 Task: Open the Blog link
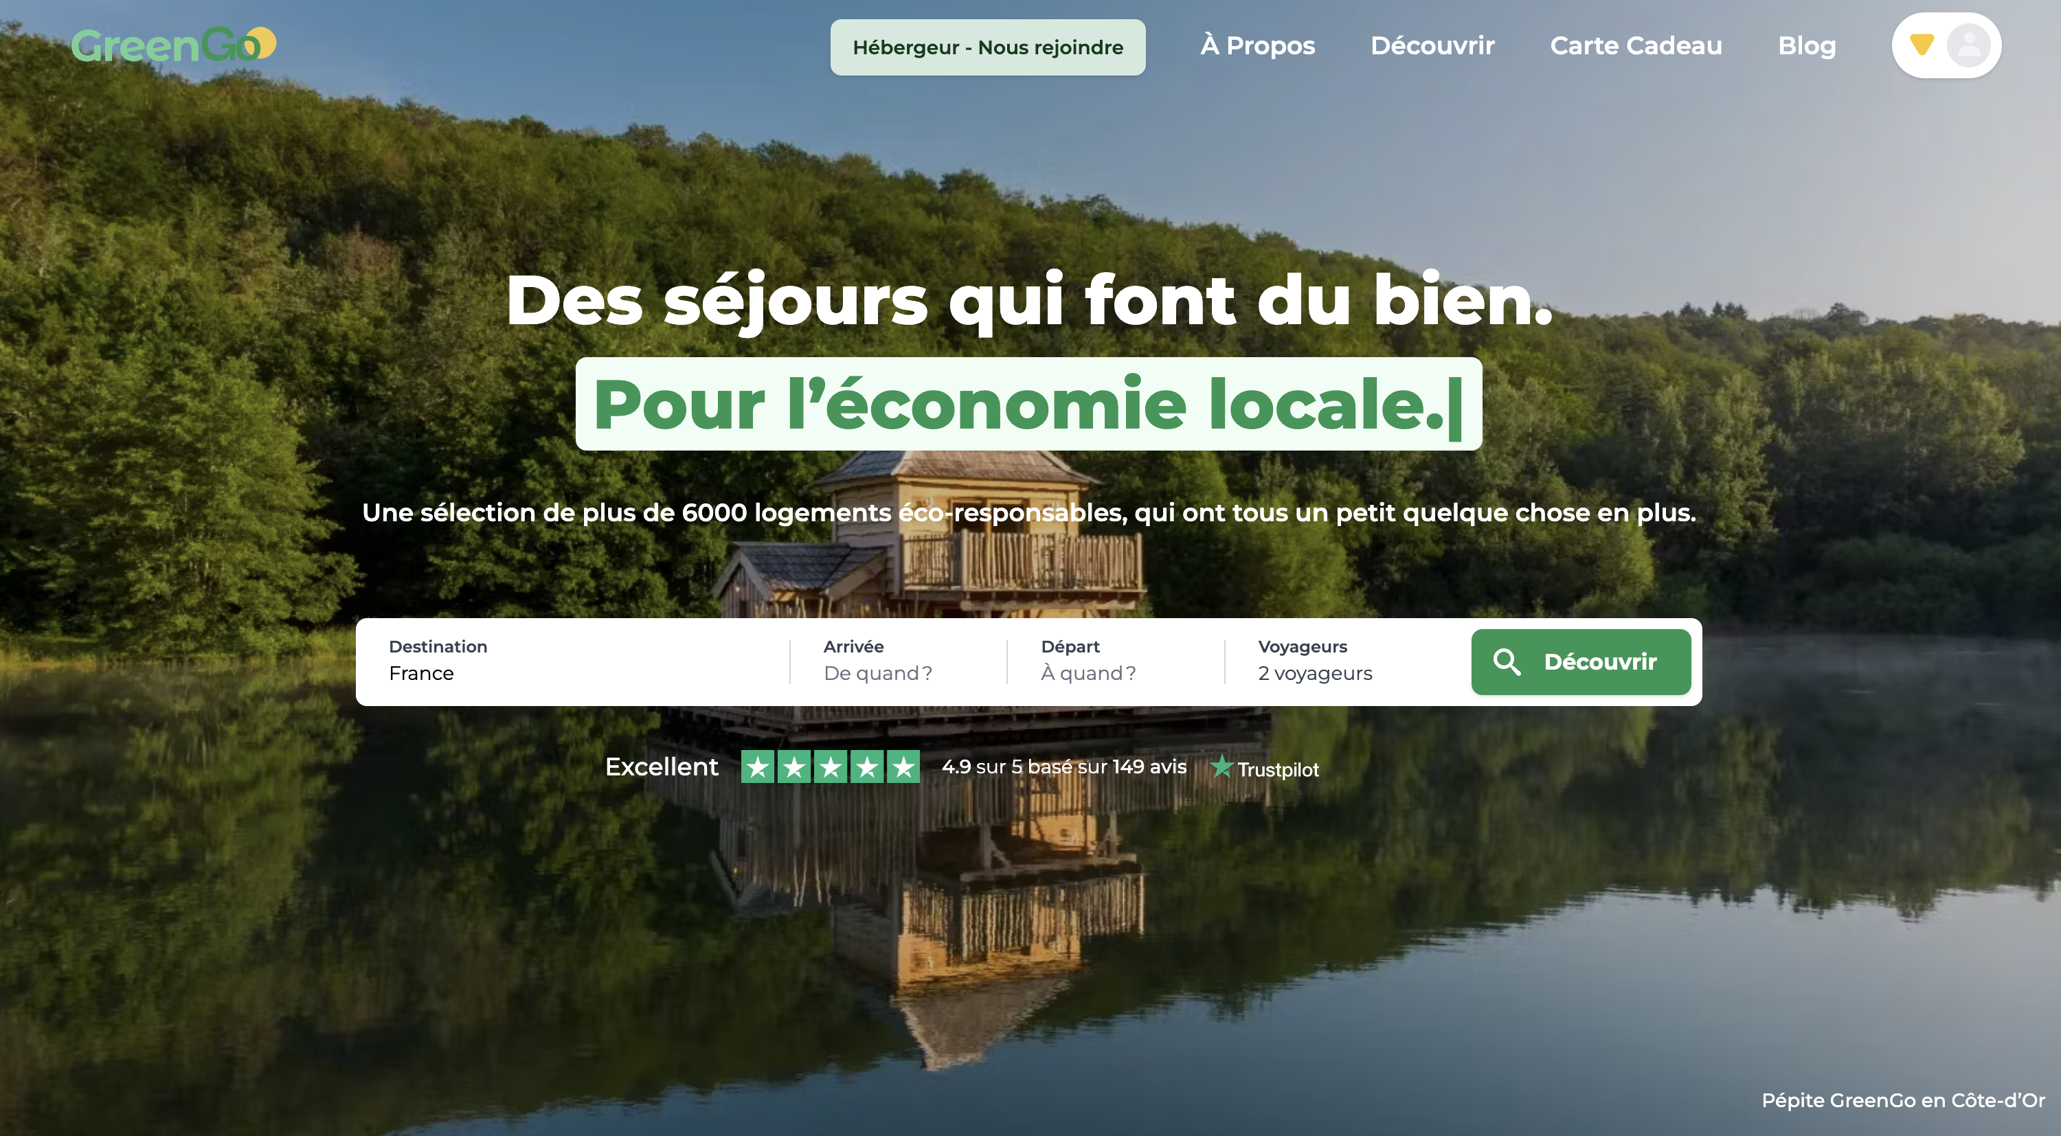pyautogui.click(x=1807, y=45)
